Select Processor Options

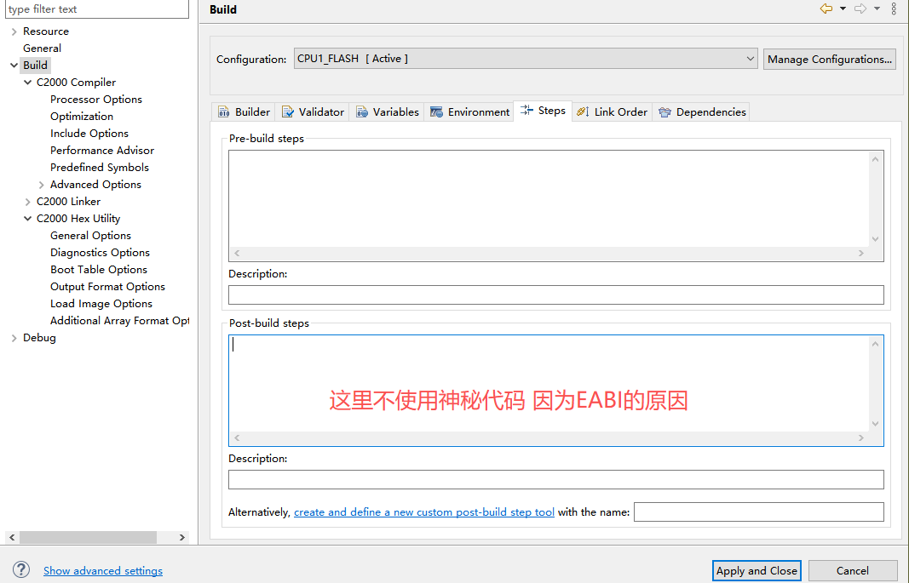[96, 99]
